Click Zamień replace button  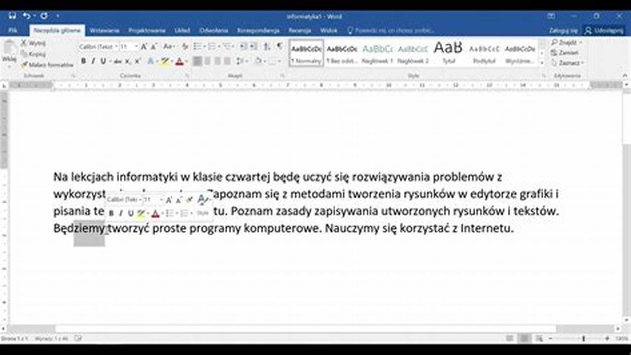(x=565, y=53)
